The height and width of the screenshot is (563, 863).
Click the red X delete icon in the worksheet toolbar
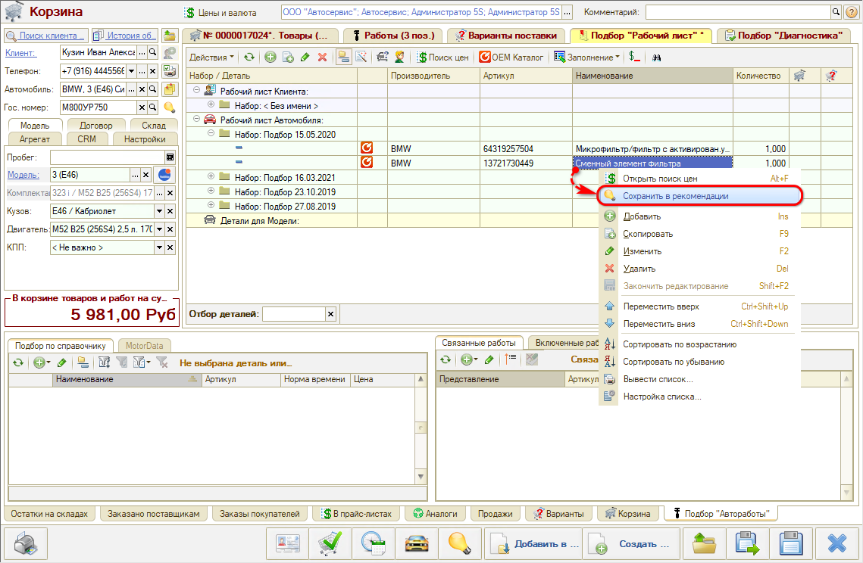[x=323, y=58]
